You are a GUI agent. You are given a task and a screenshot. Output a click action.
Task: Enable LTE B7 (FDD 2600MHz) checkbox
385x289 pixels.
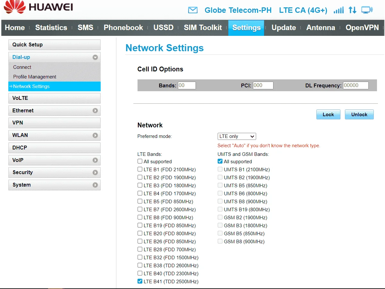coord(140,209)
